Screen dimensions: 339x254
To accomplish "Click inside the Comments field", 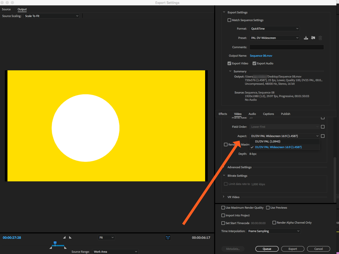I will click(x=287, y=47).
